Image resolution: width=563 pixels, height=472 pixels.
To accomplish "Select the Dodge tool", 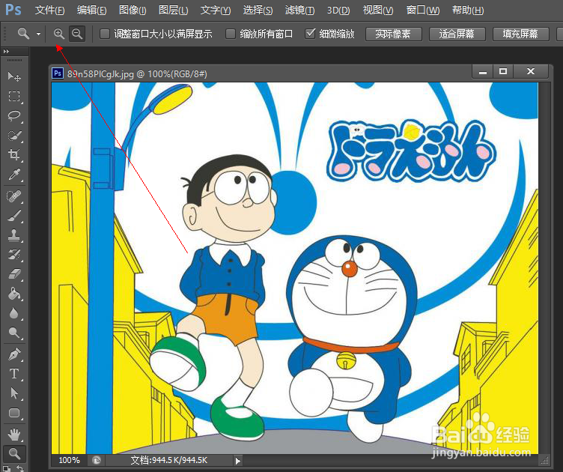I will click(x=14, y=333).
